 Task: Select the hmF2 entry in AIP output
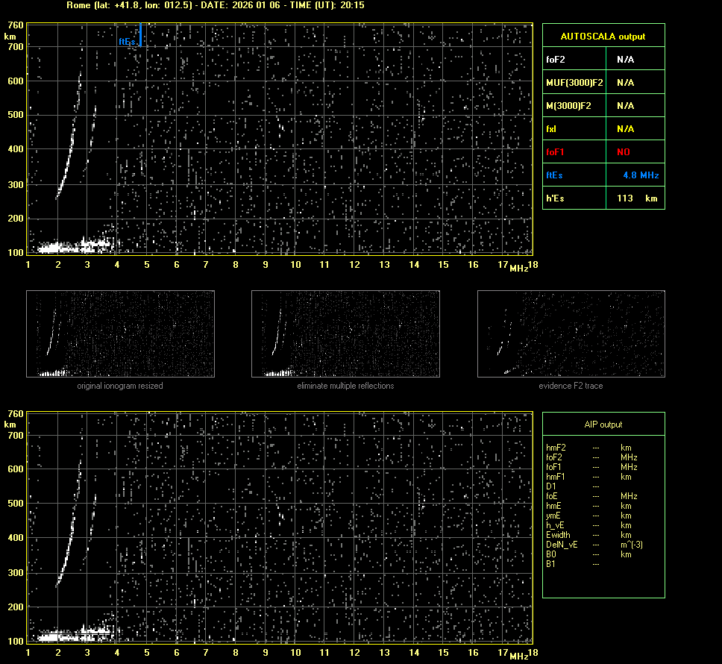click(x=556, y=448)
